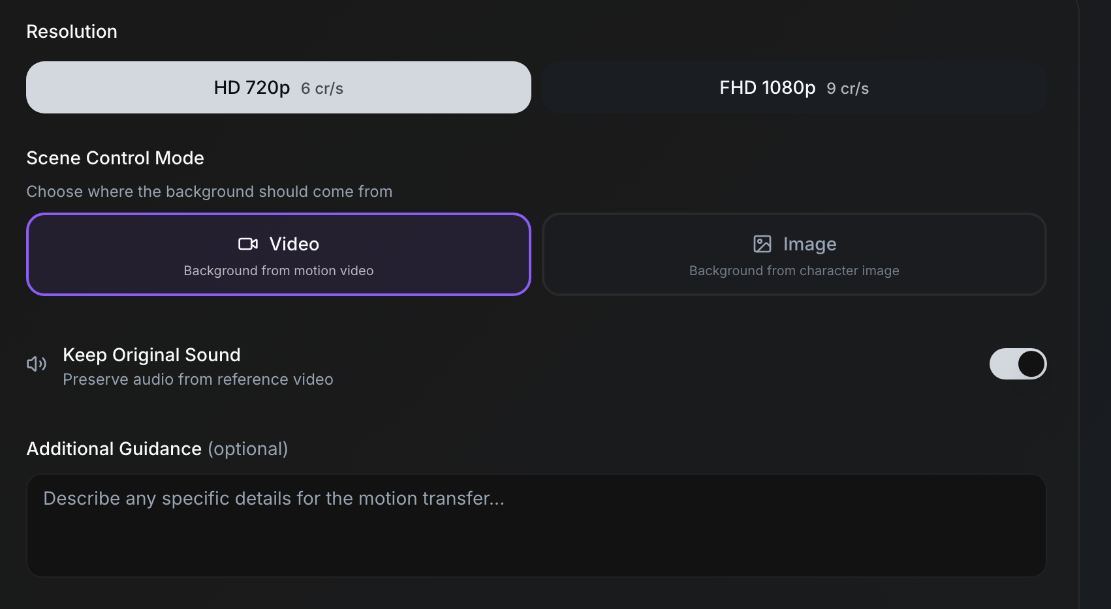
Task: Click the video camera icon
Action: [248, 244]
